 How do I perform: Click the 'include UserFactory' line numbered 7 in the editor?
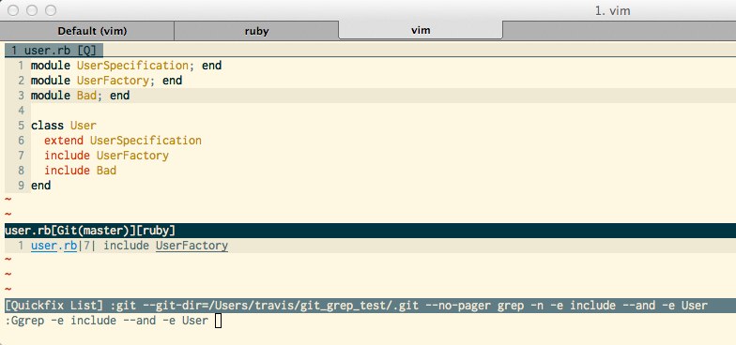point(107,156)
